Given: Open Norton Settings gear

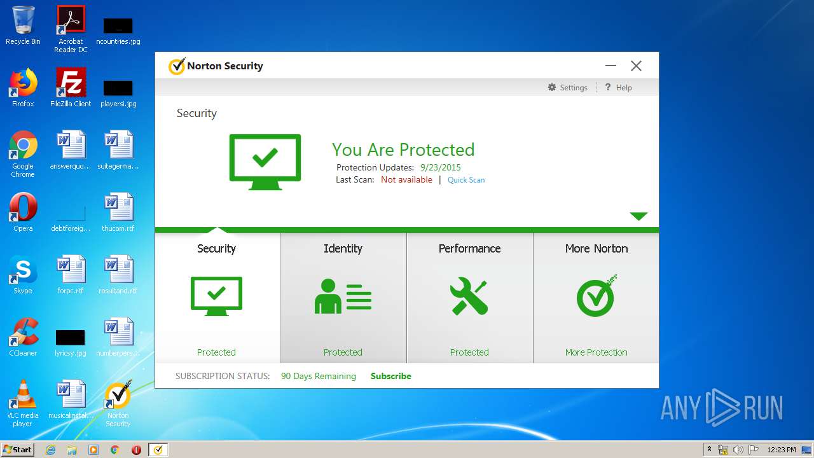Looking at the screenshot, I should [567, 88].
